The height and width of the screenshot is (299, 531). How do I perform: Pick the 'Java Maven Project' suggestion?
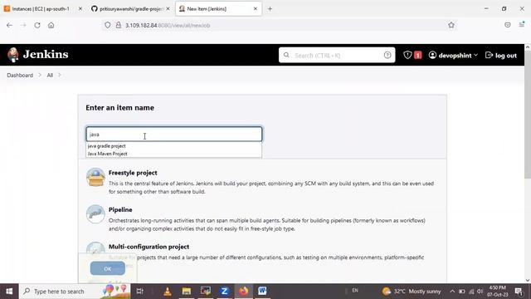click(107, 154)
